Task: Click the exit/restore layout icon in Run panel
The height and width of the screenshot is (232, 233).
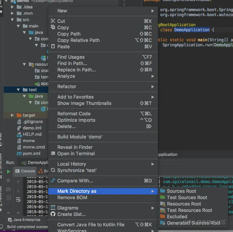Action: (8, 198)
